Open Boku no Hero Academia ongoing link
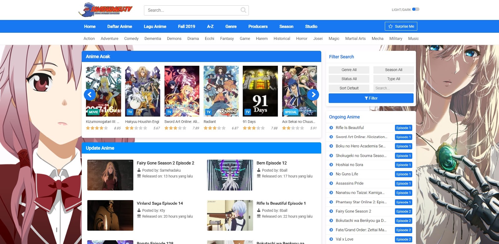 pos(361,146)
